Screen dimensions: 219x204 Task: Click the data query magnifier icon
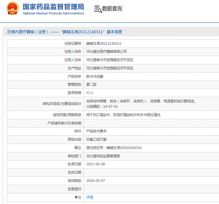98,9
